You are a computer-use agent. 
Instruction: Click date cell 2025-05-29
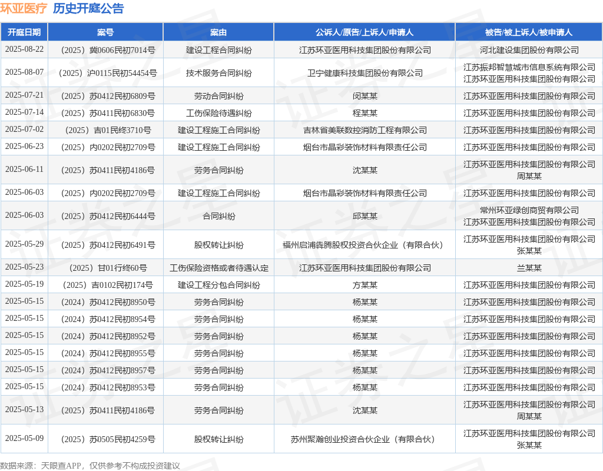tap(24, 244)
